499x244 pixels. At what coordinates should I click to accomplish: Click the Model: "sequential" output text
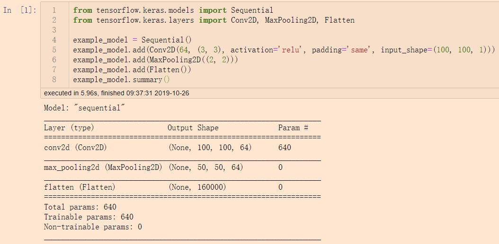[82, 108]
